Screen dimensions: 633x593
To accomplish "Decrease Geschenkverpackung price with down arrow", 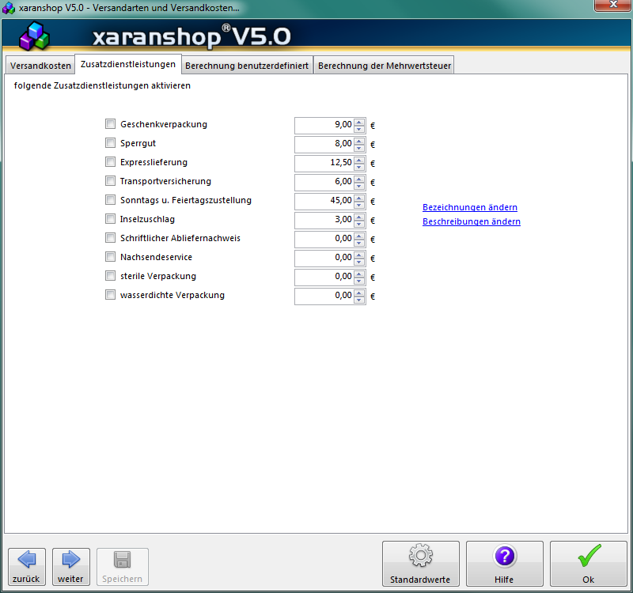I will point(359,129).
